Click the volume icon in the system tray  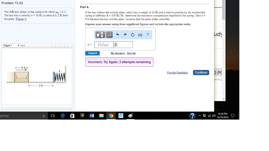214,116
